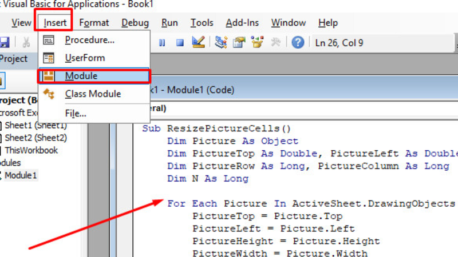The height and width of the screenshot is (257, 458).
Task: Click Class Module entry icon
Action: [x=49, y=94]
